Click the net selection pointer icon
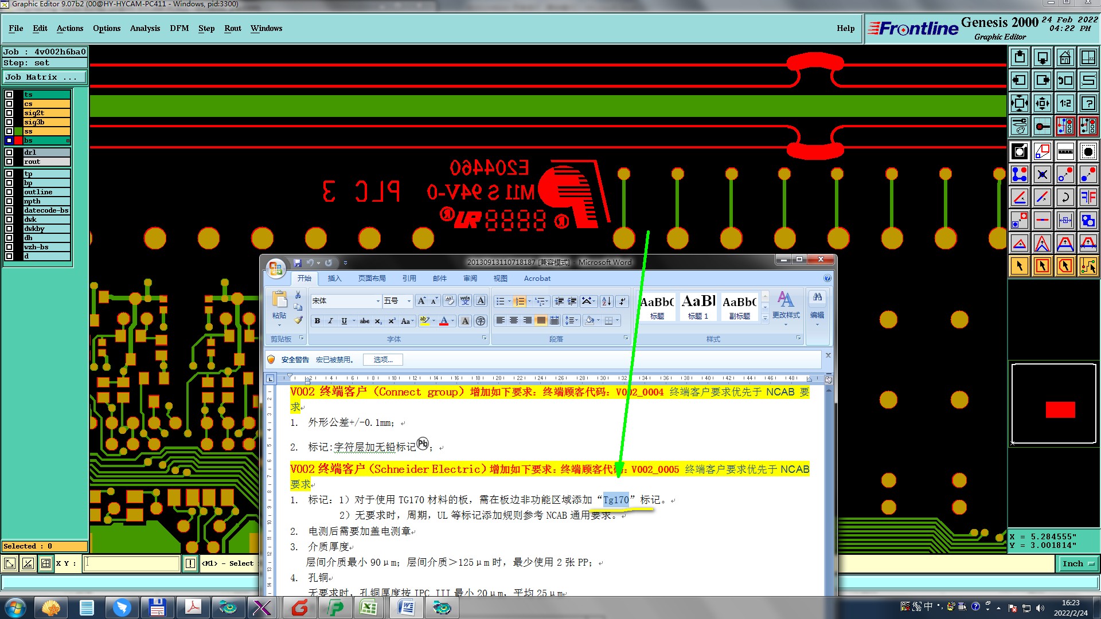Image resolution: width=1101 pixels, height=619 pixels. point(1088,266)
